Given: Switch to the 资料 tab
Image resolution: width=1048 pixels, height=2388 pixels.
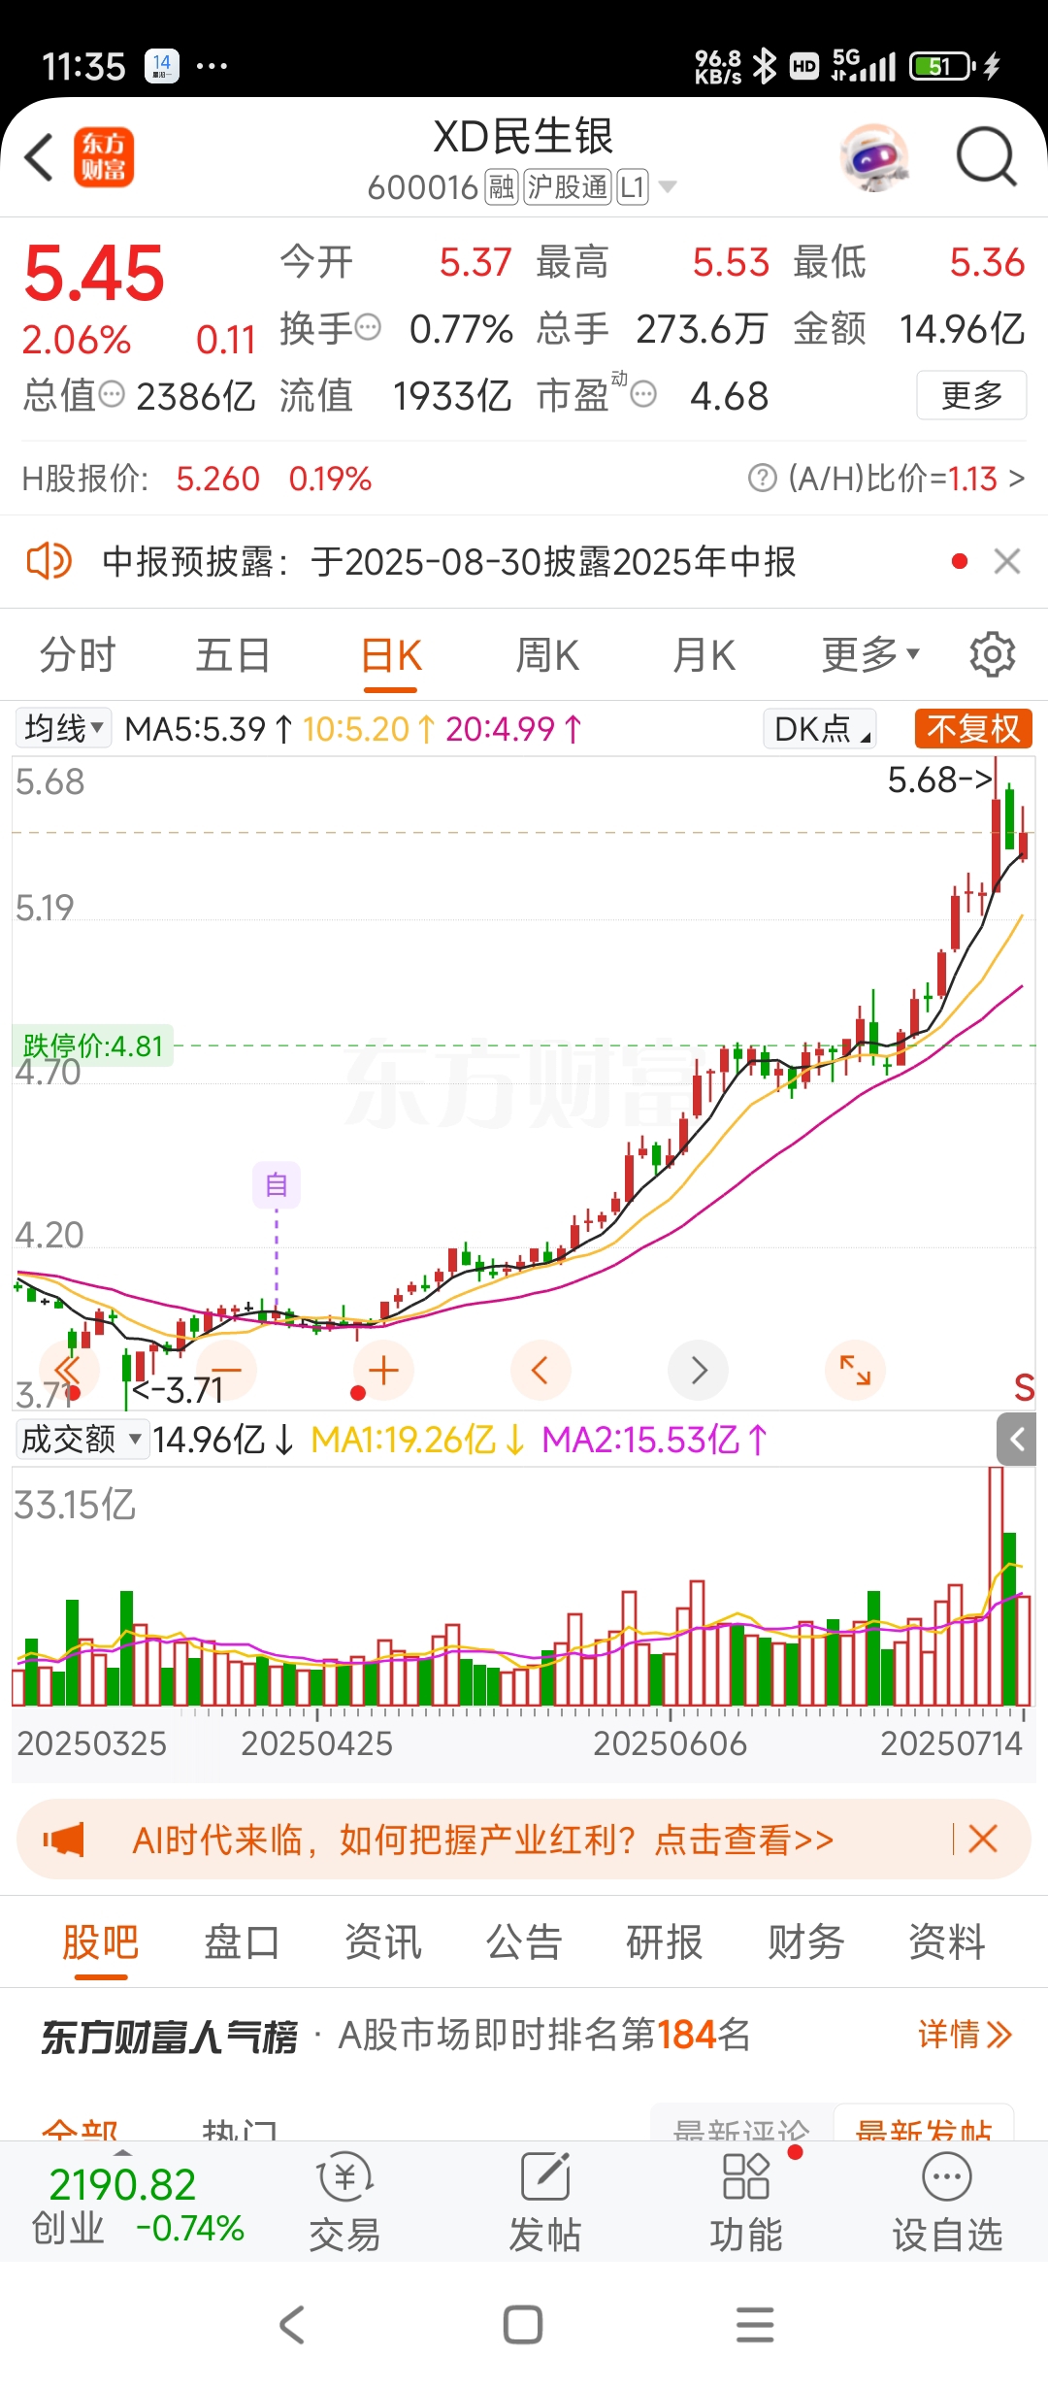Looking at the screenshot, I should point(947,1942).
